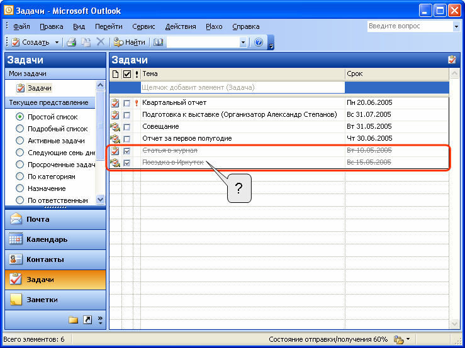Click the navigation pane scroll up arrow
Viewport: 465px width, 348px height.
(x=100, y=85)
